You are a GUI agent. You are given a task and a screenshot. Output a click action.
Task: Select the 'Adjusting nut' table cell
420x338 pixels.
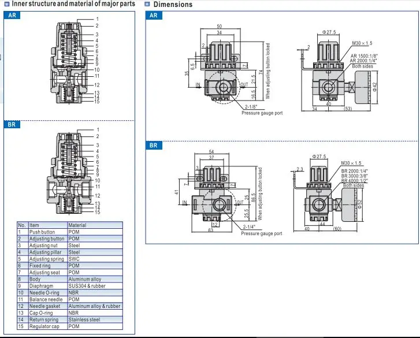click(48, 246)
